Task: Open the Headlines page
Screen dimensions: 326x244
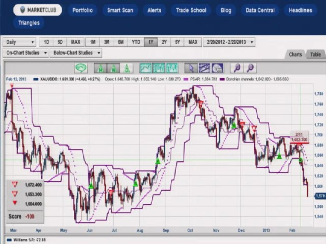Action: pos(301,10)
